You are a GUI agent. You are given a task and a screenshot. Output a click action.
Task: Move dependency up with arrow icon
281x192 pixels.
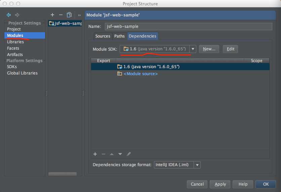coord(112,154)
